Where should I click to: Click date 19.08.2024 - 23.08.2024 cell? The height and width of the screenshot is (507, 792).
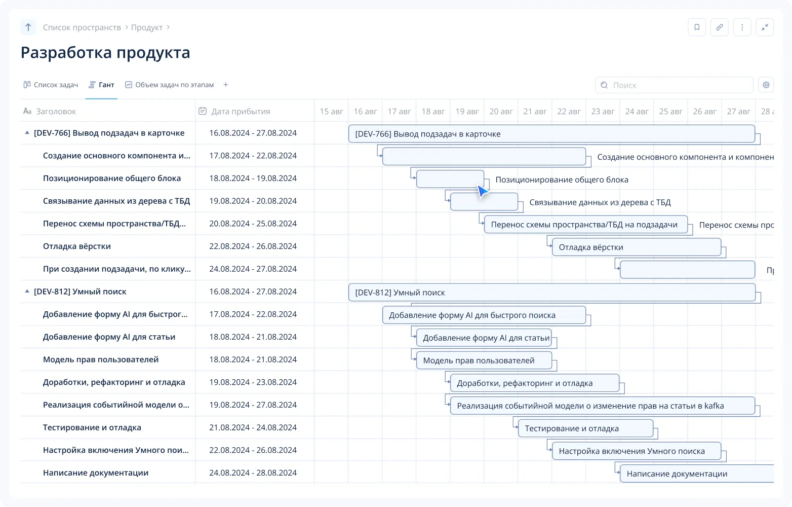253,382
